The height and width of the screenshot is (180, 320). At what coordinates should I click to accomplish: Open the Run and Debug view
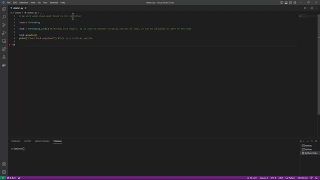coord(4,33)
